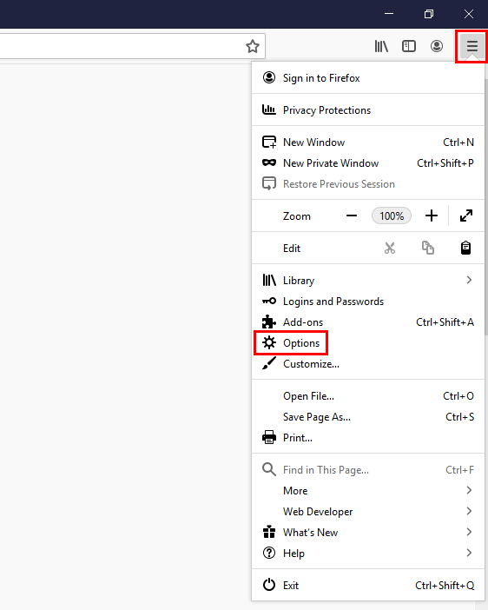Click the Edit label text
Viewport: 488px width, 610px height.
[292, 249]
